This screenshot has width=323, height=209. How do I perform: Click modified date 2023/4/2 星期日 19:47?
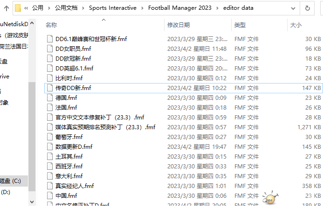[197, 147]
